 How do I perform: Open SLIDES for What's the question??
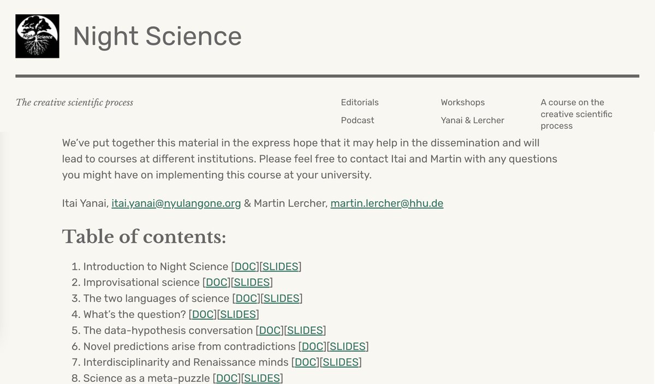coord(238,314)
